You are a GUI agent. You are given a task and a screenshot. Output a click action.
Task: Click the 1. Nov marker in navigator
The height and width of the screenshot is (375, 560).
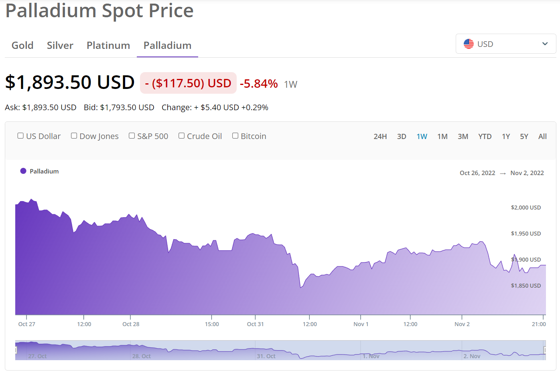click(371, 356)
